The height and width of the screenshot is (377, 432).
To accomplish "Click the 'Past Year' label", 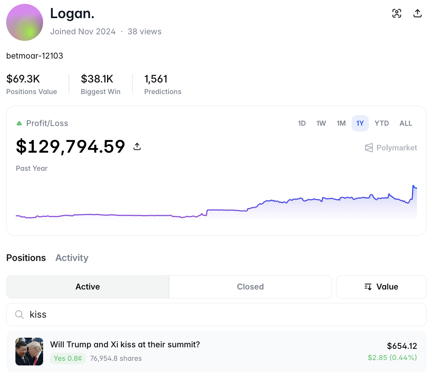I will point(32,168).
